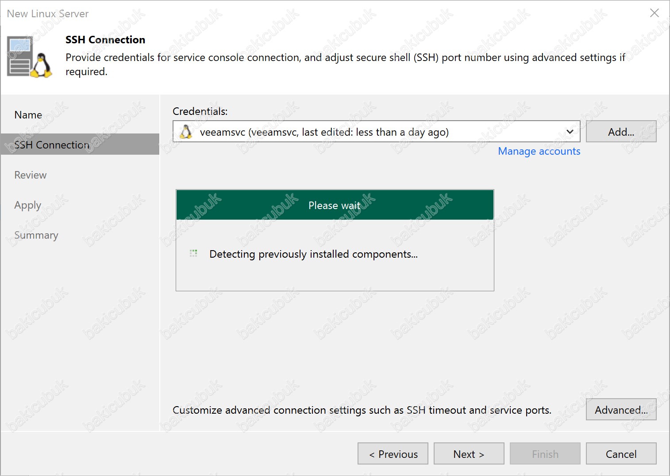Click the Linux server header icon
670x476 pixels.
pos(30,57)
